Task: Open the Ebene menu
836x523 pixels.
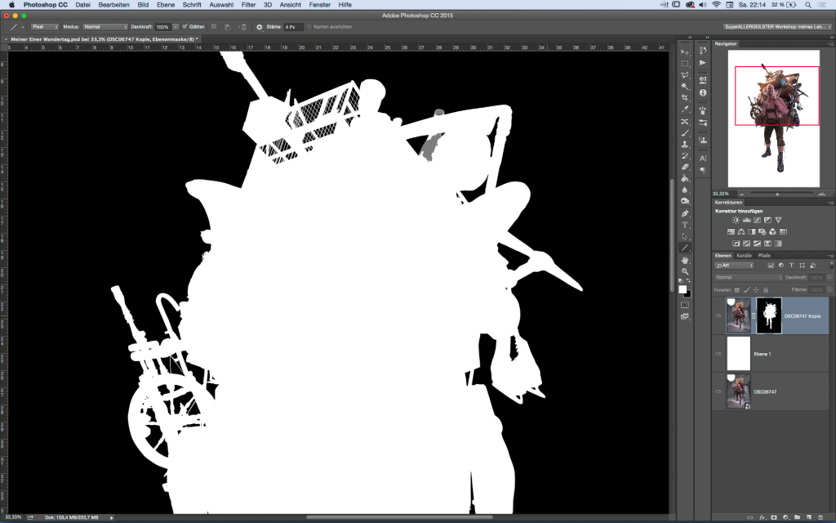Action: 165,5
